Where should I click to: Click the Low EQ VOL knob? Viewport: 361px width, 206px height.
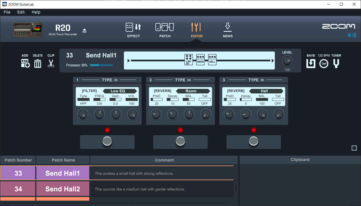click(x=133, y=114)
